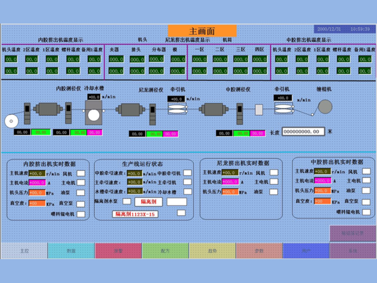377x283 pixels.
Task: Open the purple 系统 system tab
Action: point(353,251)
